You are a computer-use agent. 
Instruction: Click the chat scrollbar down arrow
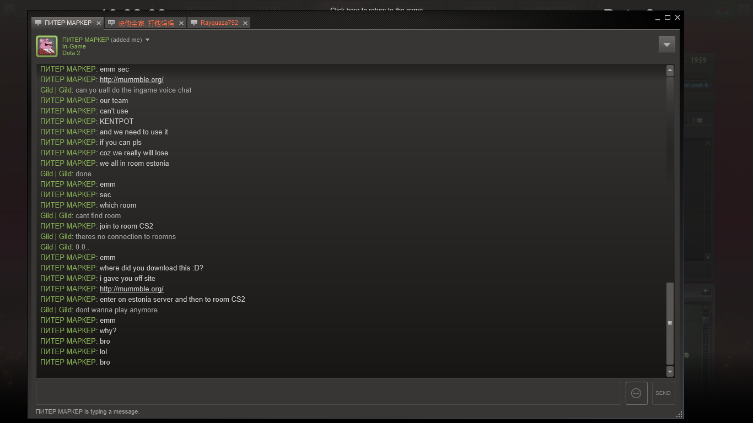coord(670,372)
